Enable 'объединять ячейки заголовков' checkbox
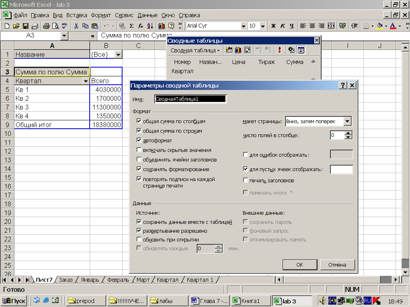410x307 pixels. click(x=139, y=159)
